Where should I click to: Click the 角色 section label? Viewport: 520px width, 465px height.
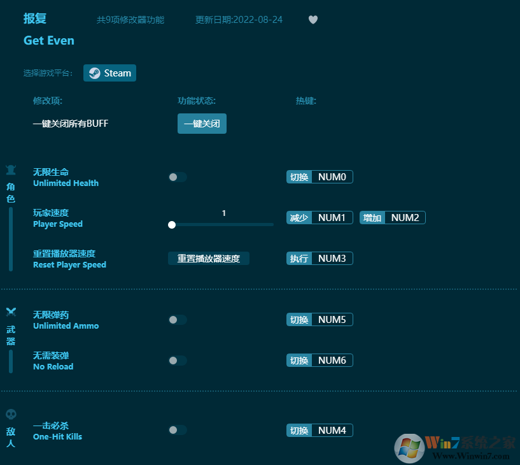[x=11, y=193]
